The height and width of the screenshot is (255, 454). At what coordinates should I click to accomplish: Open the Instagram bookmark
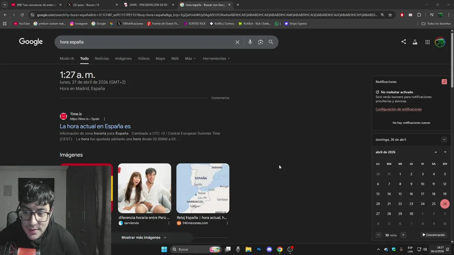click(79, 24)
